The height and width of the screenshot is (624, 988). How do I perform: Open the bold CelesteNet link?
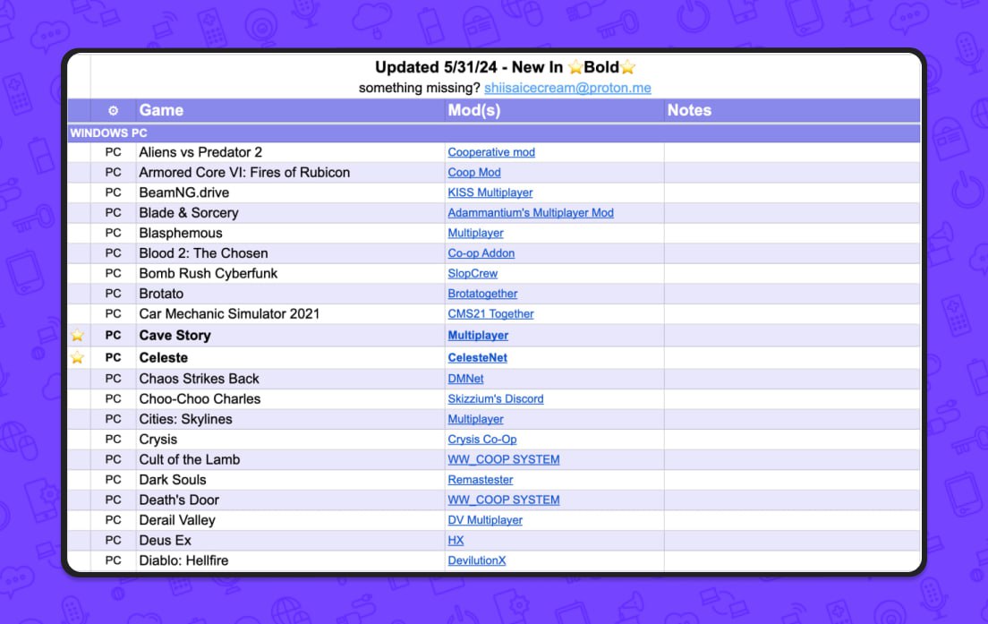pos(477,357)
